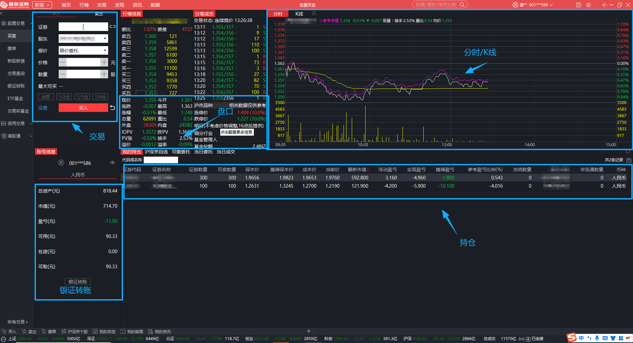Click the plus icon on bottom toolbar
Image resolution: width=633 pixels, height=343 pixels.
pyautogui.click(x=309, y=331)
